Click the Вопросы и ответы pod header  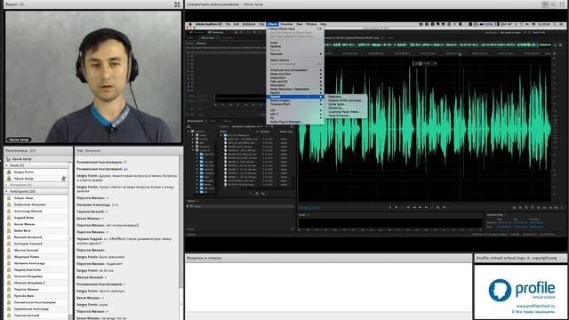(328, 258)
